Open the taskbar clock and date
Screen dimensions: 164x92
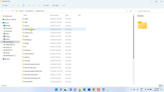(x=156, y=89)
